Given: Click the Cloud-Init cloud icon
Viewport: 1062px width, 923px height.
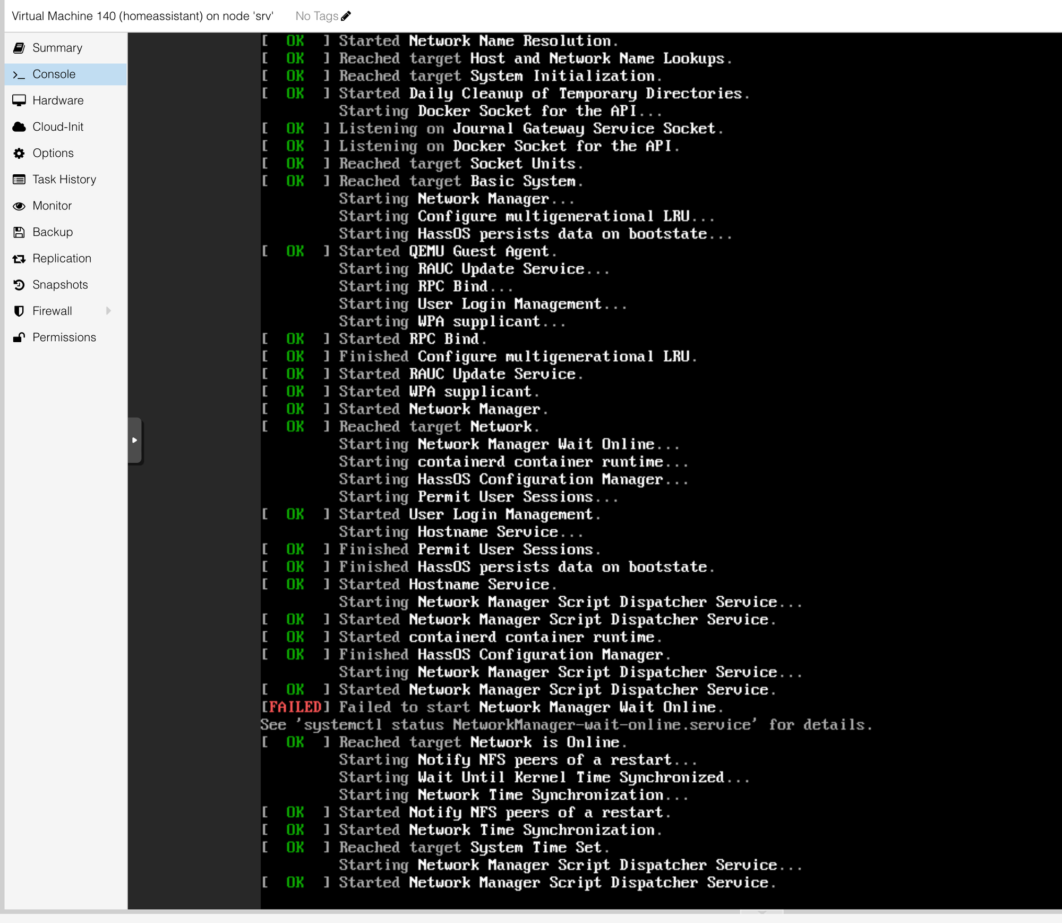Looking at the screenshot, I should pyautogui.click(x=19, y=127).
